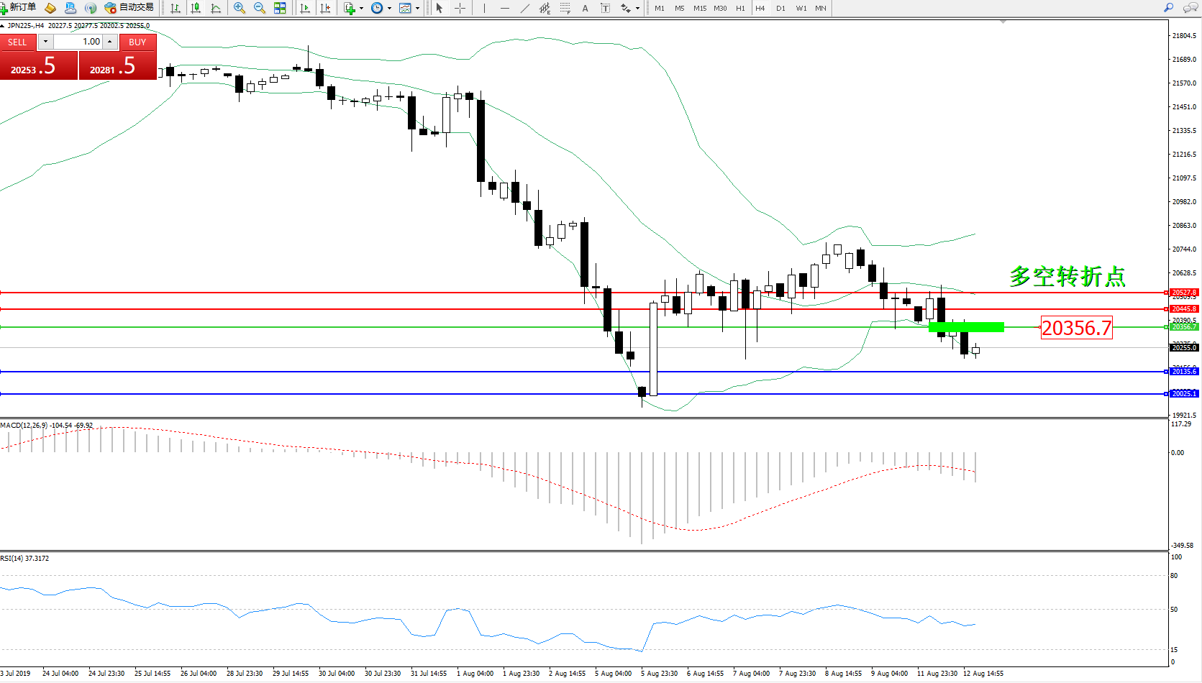Open the indicators list dropdown arrow

click(361, 9)
